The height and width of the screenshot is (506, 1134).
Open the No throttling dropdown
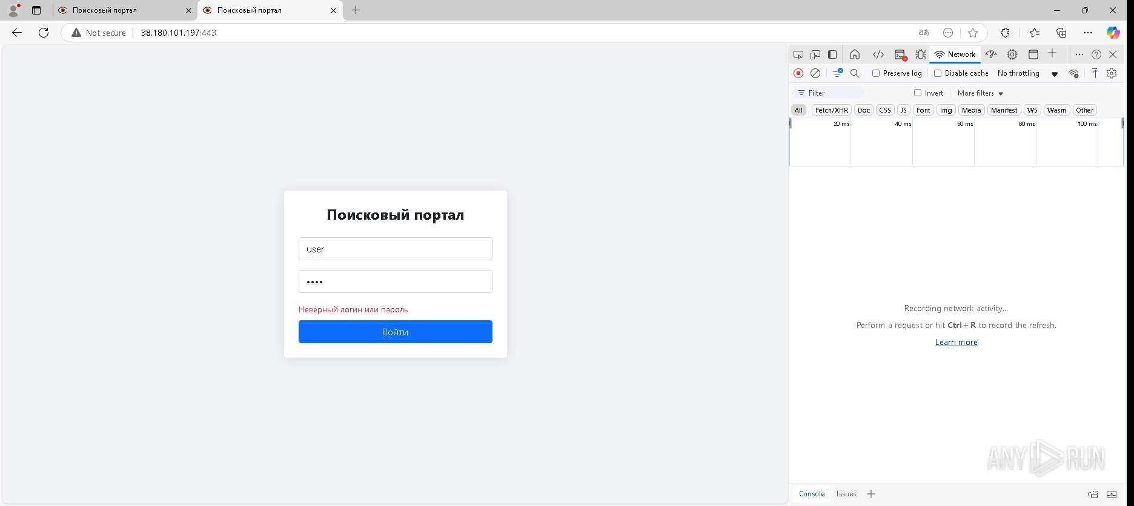coord(1027,73)
